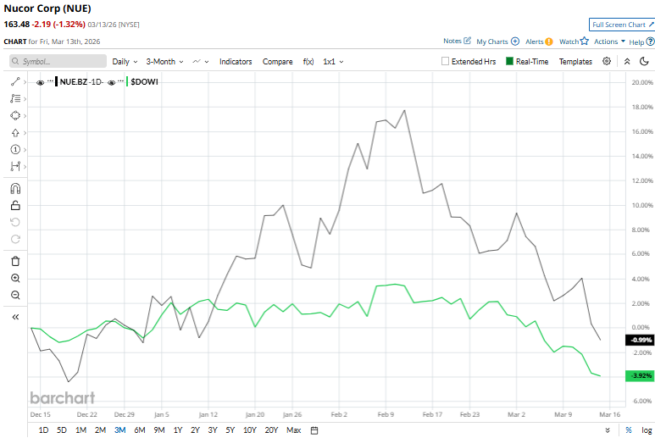The height and width of the screenshot is (438, 655).
Task: Zoom out with the magnifier minus
Action: tap(15, 295)
